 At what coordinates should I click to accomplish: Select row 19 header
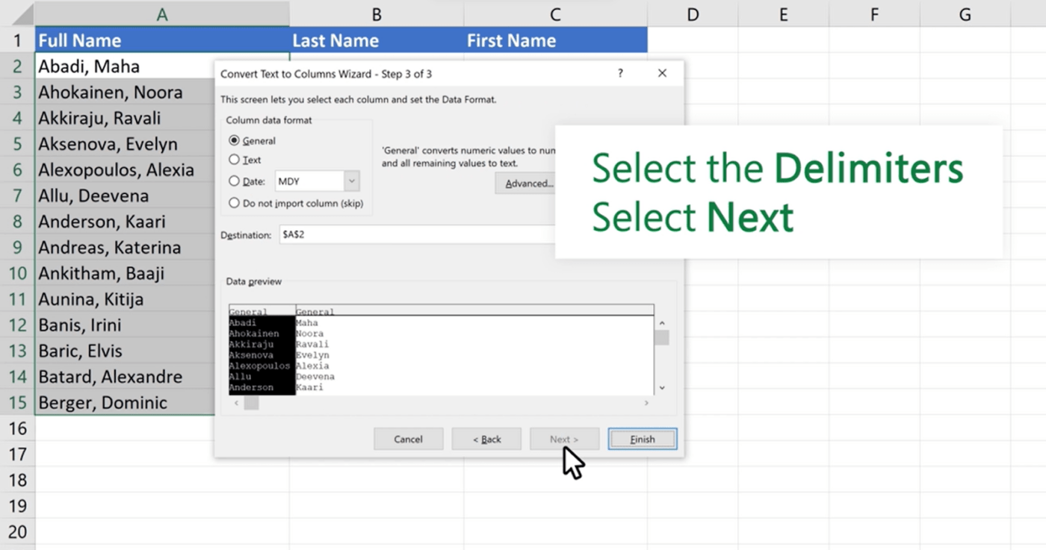17,506
